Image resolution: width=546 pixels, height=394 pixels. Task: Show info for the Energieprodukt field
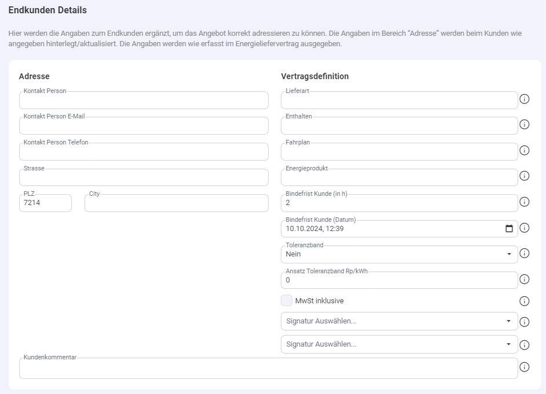[524, 176]
